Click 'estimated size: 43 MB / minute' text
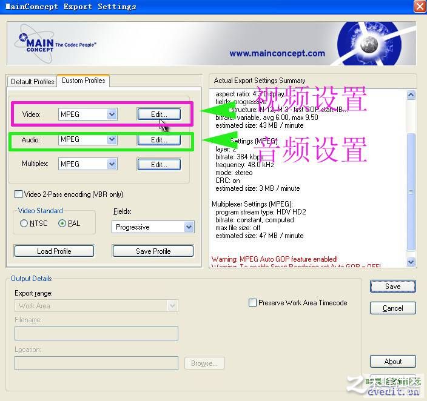427x401 pixels. (259, 125)
